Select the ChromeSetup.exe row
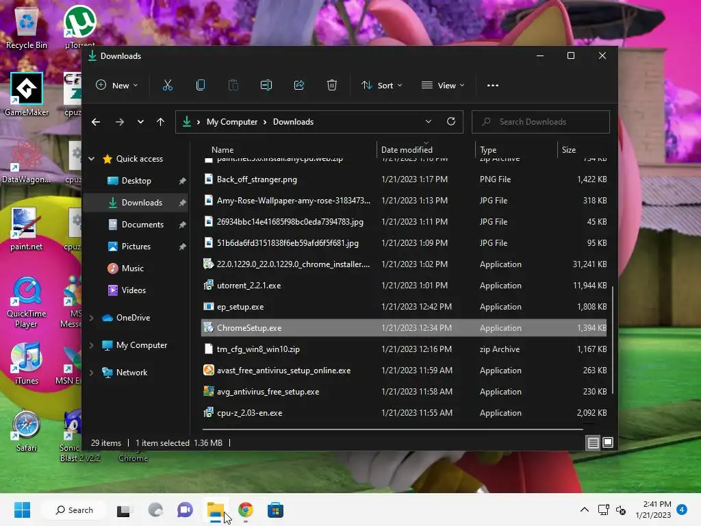 (404, 328)
